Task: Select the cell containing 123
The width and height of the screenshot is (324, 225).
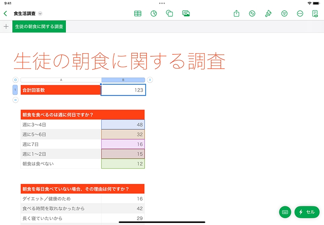Action: (x=123, y=90)
